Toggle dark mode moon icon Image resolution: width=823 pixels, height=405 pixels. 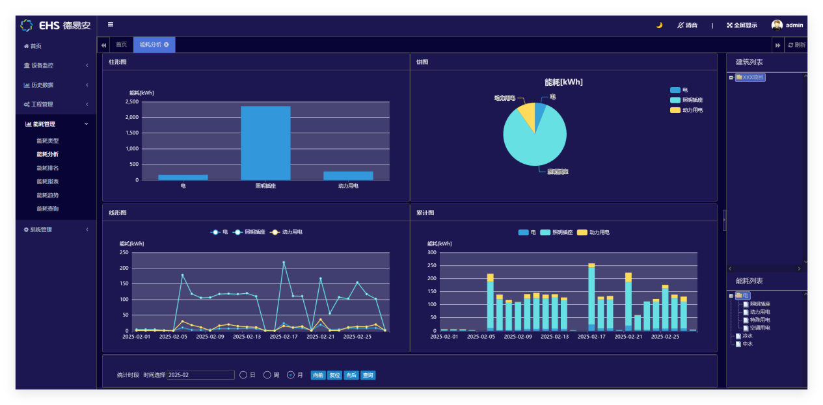point(659,25)
